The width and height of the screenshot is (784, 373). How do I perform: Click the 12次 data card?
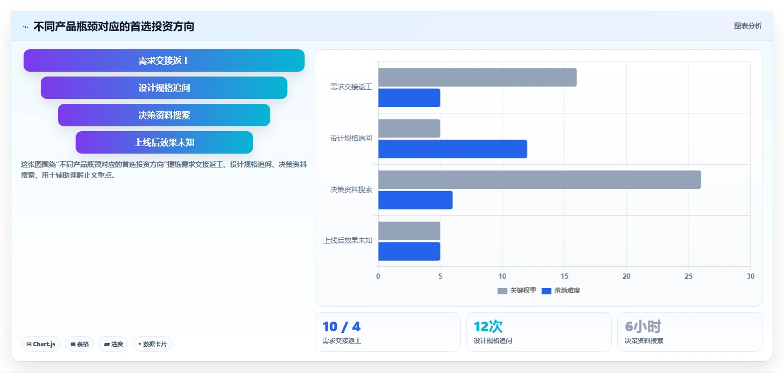538,332
